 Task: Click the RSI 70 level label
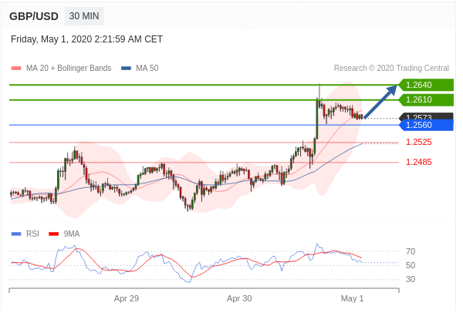(x=411, y=252)
